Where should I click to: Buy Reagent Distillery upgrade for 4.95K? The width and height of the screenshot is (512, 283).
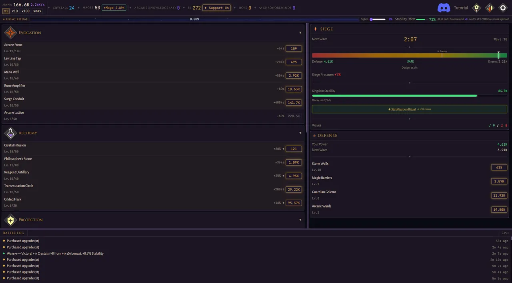[294, 176]
